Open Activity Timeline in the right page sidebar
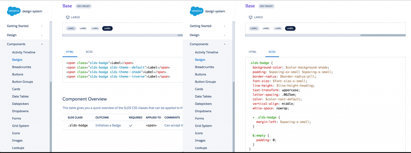The height and width of the screenshot is (153, 411). pos(207,52)
